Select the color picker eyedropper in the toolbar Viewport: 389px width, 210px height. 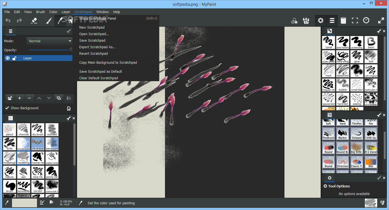coord(60,20)
